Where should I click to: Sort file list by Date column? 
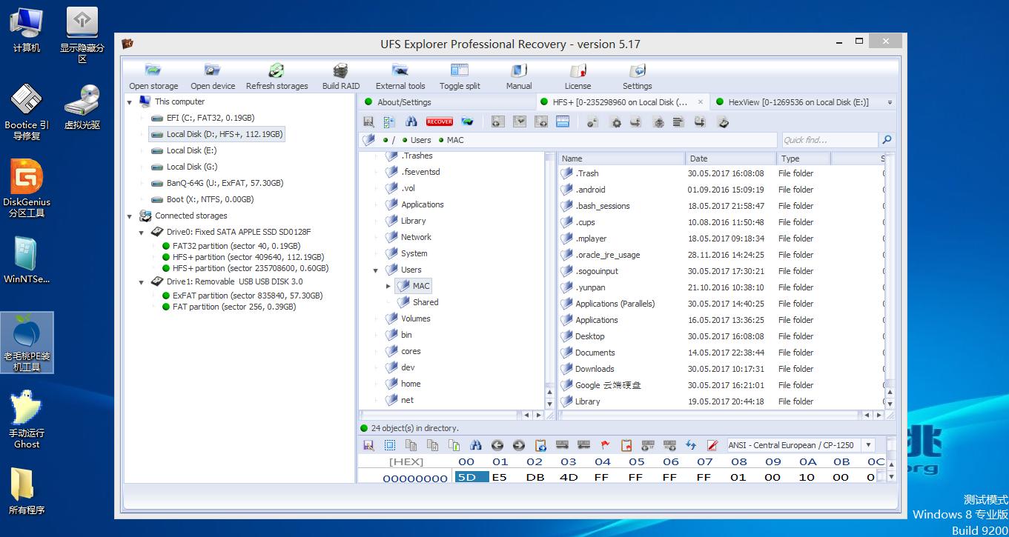(731, 159)
